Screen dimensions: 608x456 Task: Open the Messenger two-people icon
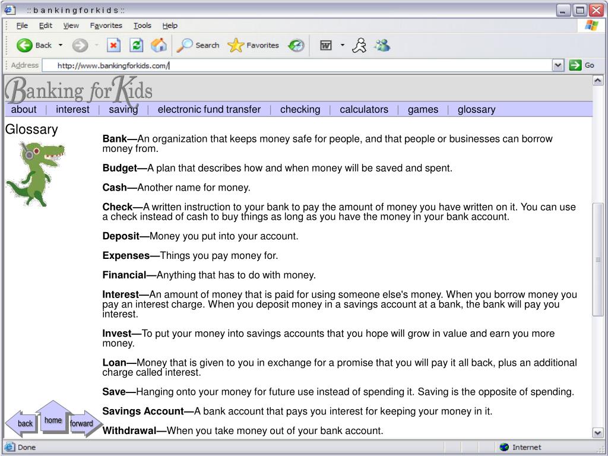[x=382, y=45]
